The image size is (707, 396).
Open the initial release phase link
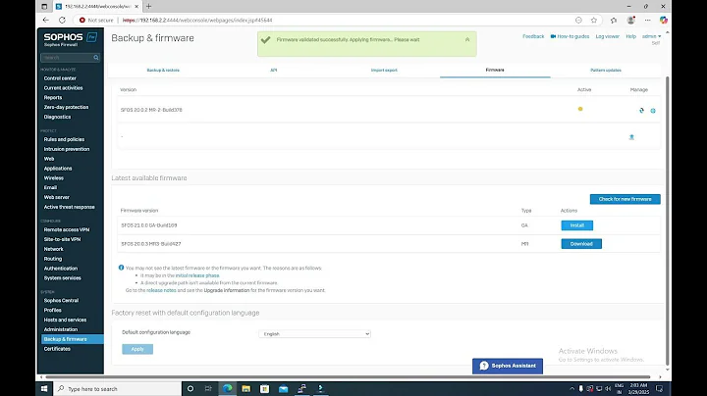[x=197, y=275]
